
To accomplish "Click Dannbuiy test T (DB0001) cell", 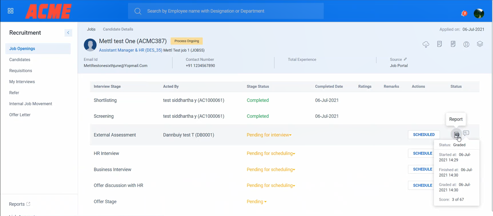I will click(189, 135).
